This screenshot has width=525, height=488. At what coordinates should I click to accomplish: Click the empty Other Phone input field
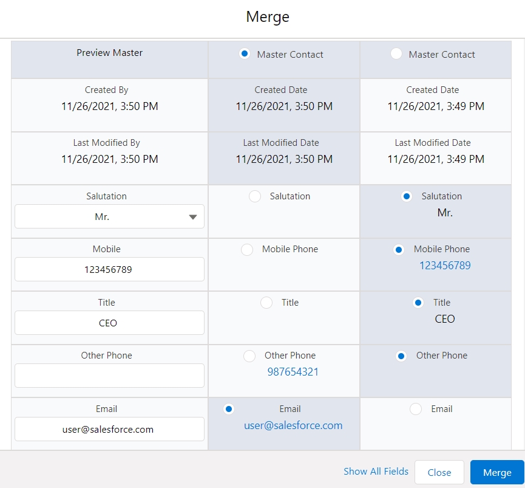click(109, 376)
